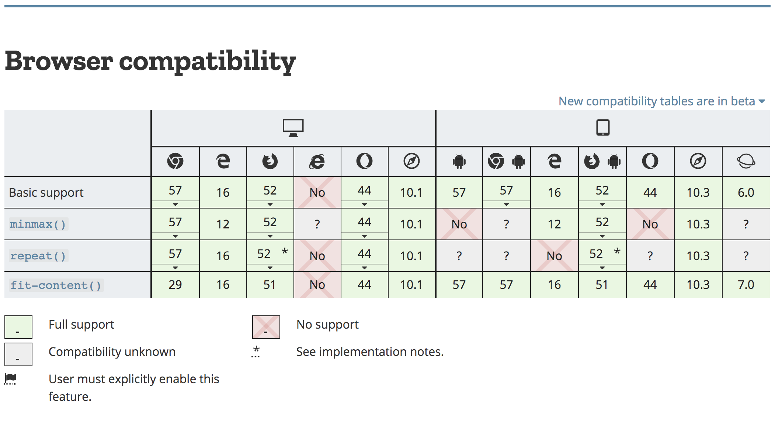Viewport: 775px width, 434px height.
Task: Click the Samsung Internet planet icon
Action: tap(746, 161)
